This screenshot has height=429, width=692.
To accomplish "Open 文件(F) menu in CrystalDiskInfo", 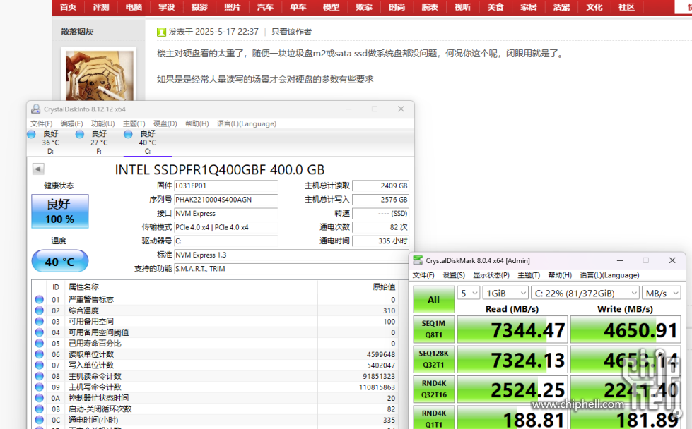I will point(42,123).
